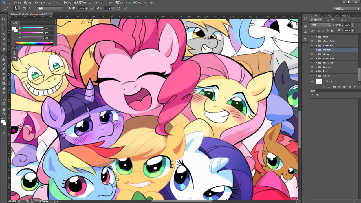The width and height of the screenshot is (361, 203).
Task: Open the Histogram panel icon
Action: [305, 32]
